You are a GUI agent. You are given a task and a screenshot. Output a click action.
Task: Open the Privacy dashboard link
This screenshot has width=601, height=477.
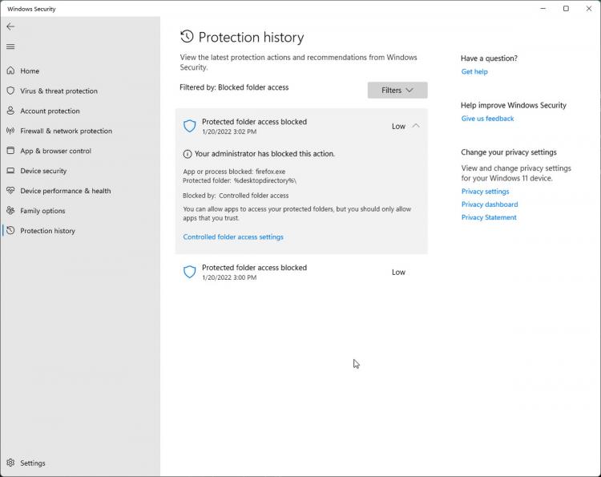(x=490, y=204)
